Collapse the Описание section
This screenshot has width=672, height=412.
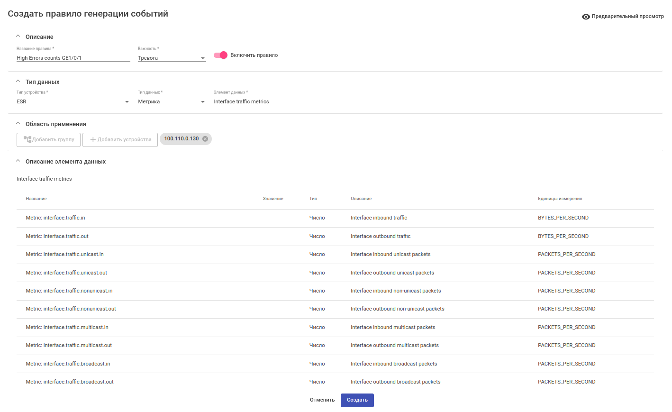click(x=18, y=37)
